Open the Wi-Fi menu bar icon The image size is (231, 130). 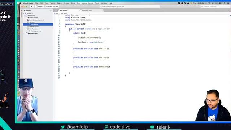point(209,3)
